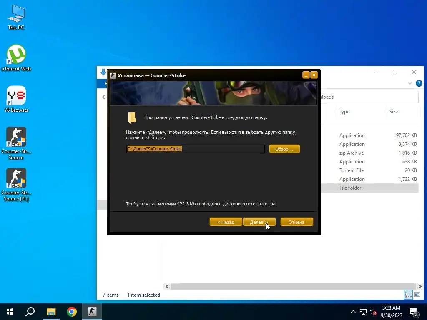427x320 pixels.
Task: Expand the File Explorer ribbon chevron
Action: click(410, 83)
